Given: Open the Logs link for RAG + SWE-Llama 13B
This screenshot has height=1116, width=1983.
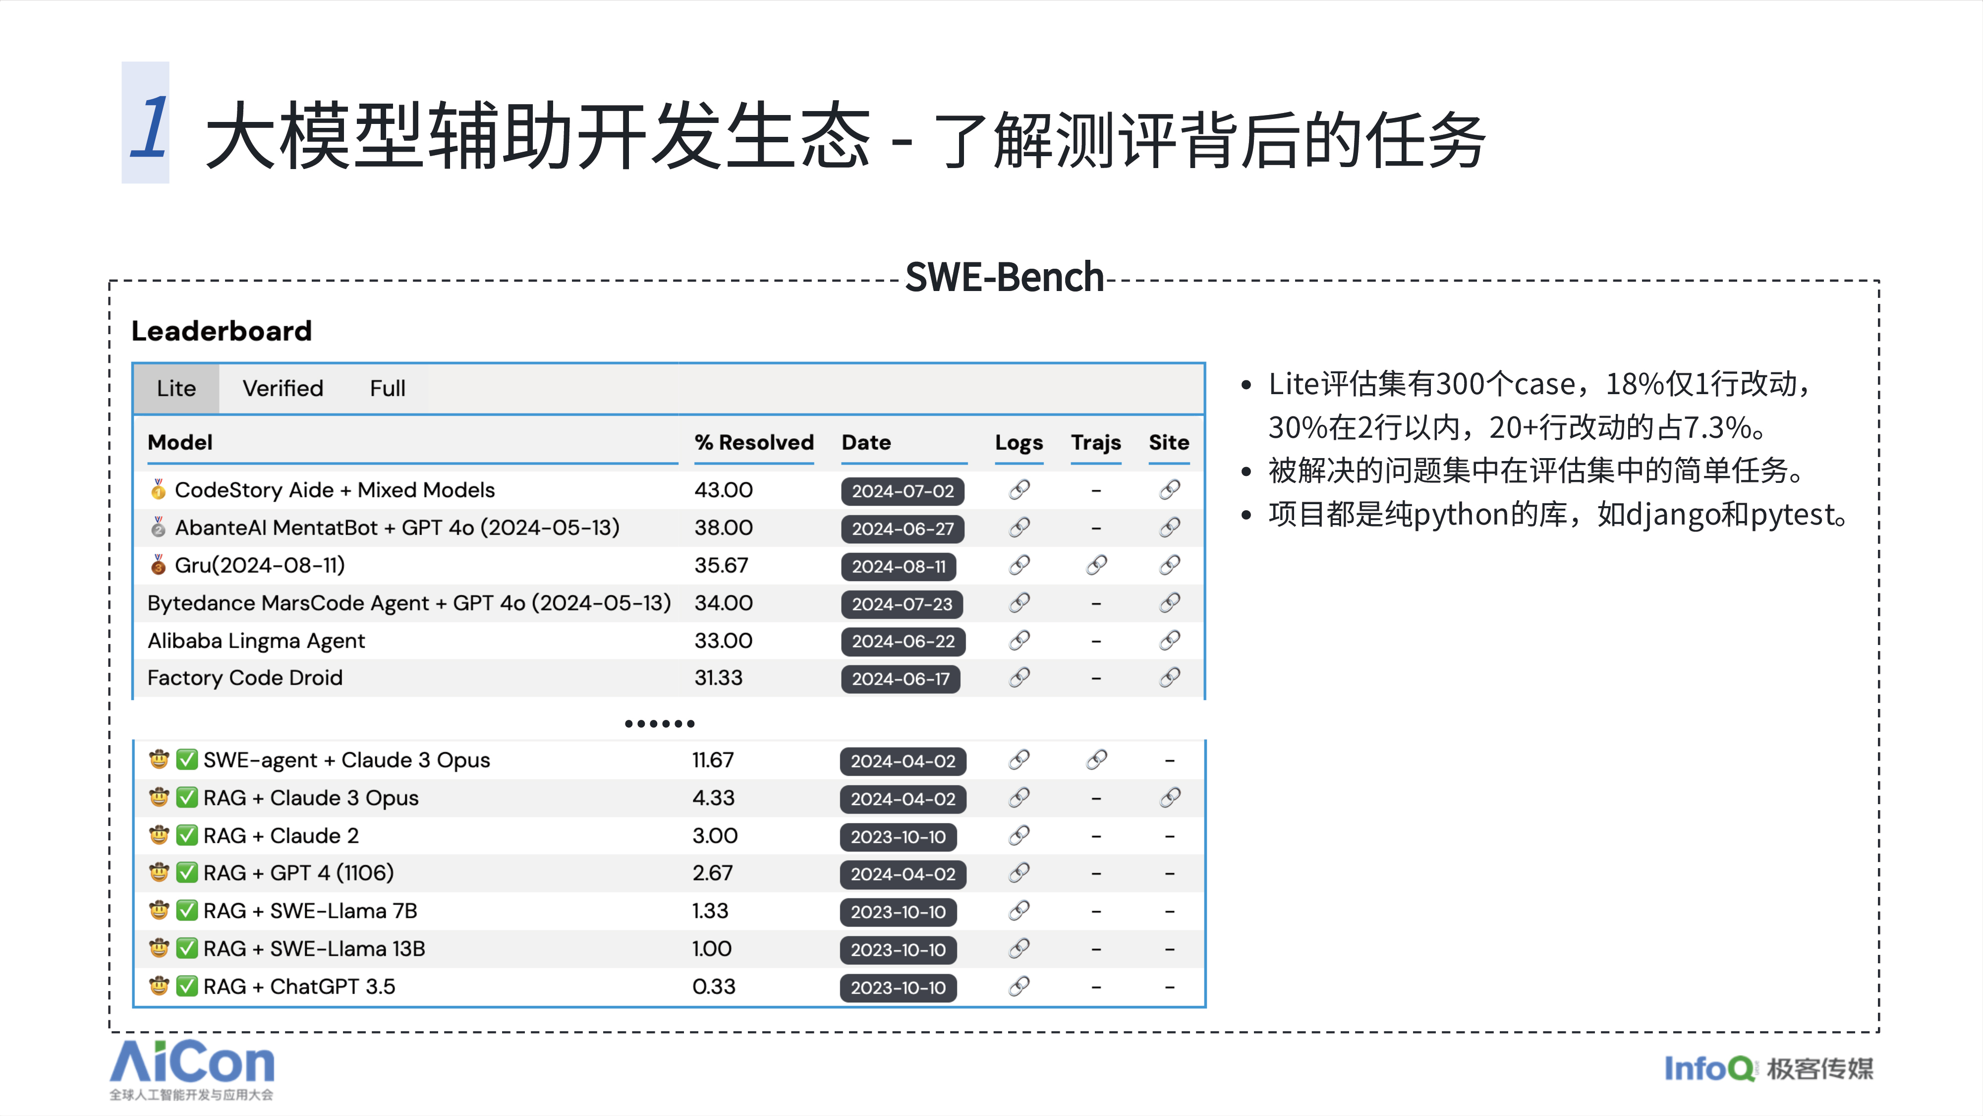Looking at the screenshot, I should pos(1019,948).
